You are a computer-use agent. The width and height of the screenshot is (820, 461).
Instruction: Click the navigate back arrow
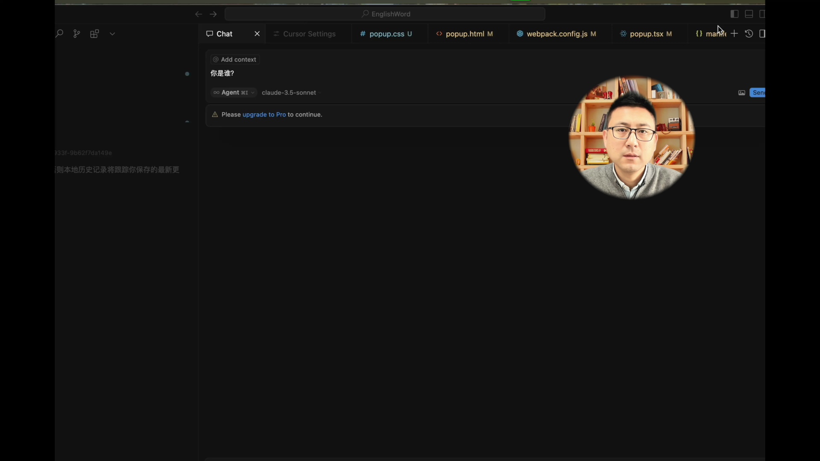click(199, 14)
